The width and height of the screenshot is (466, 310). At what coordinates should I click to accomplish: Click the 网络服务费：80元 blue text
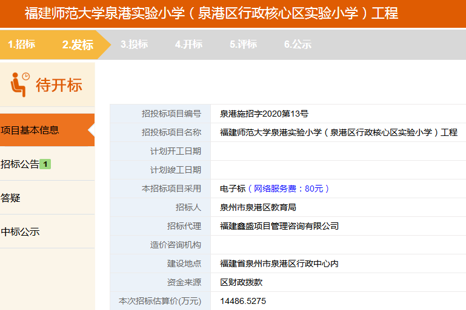pos(288,189)
